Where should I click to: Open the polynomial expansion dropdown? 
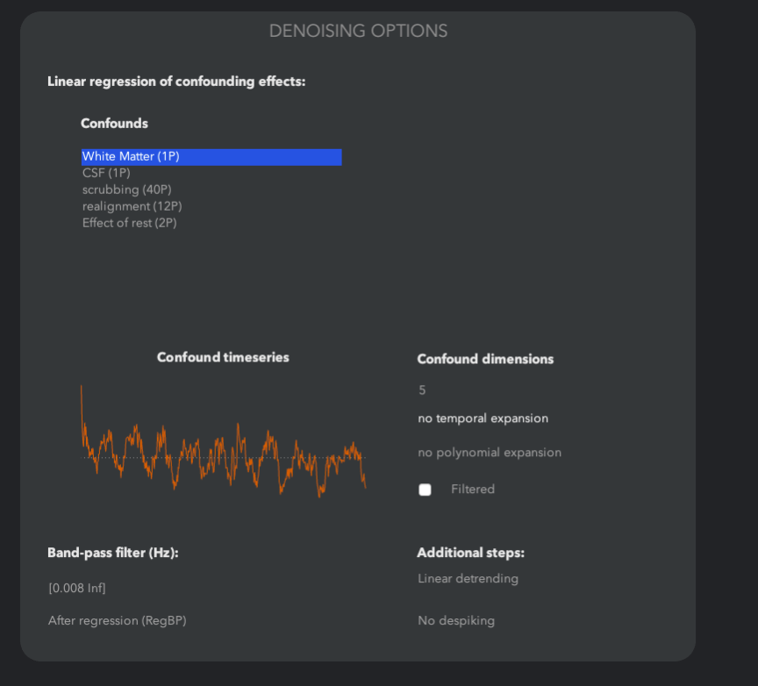point(489,453)
